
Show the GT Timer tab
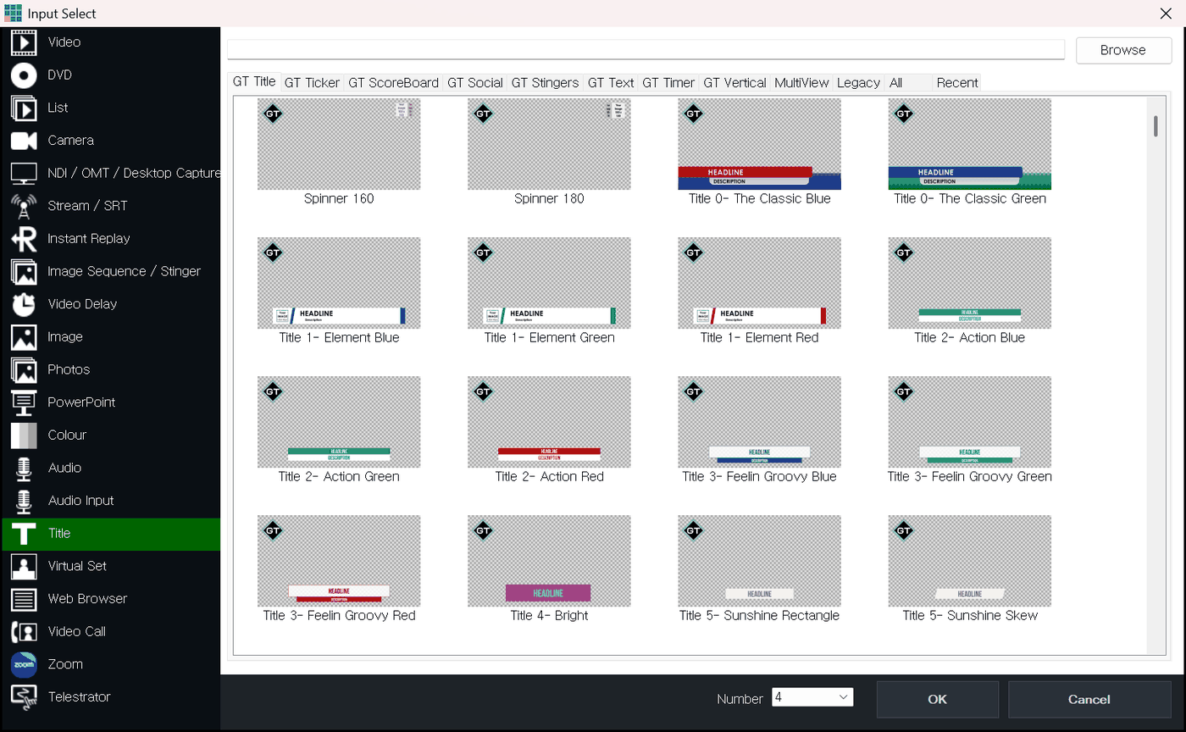tap(668, 82)
